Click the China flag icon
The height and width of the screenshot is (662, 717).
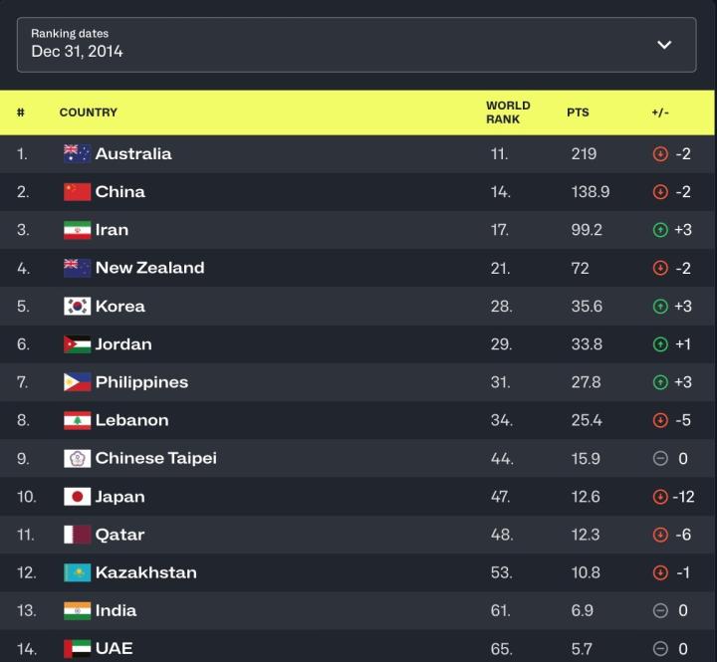[x=78, y=192]
